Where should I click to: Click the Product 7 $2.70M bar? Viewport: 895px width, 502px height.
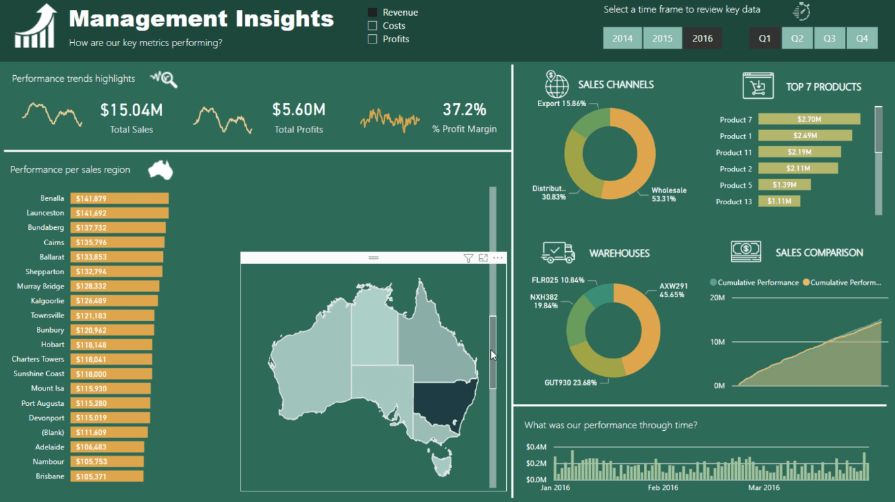809,119
